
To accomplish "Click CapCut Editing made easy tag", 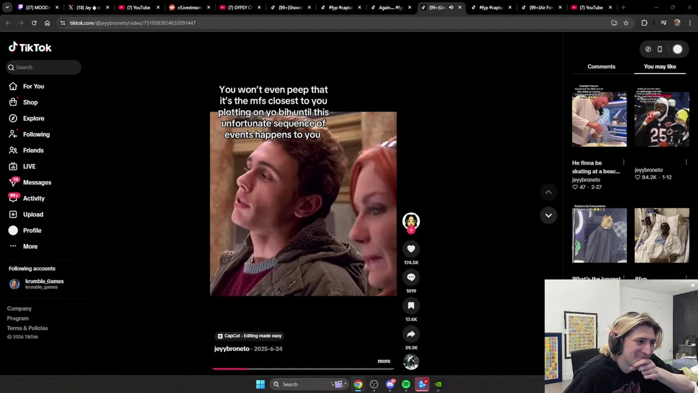I will point(250,336).
